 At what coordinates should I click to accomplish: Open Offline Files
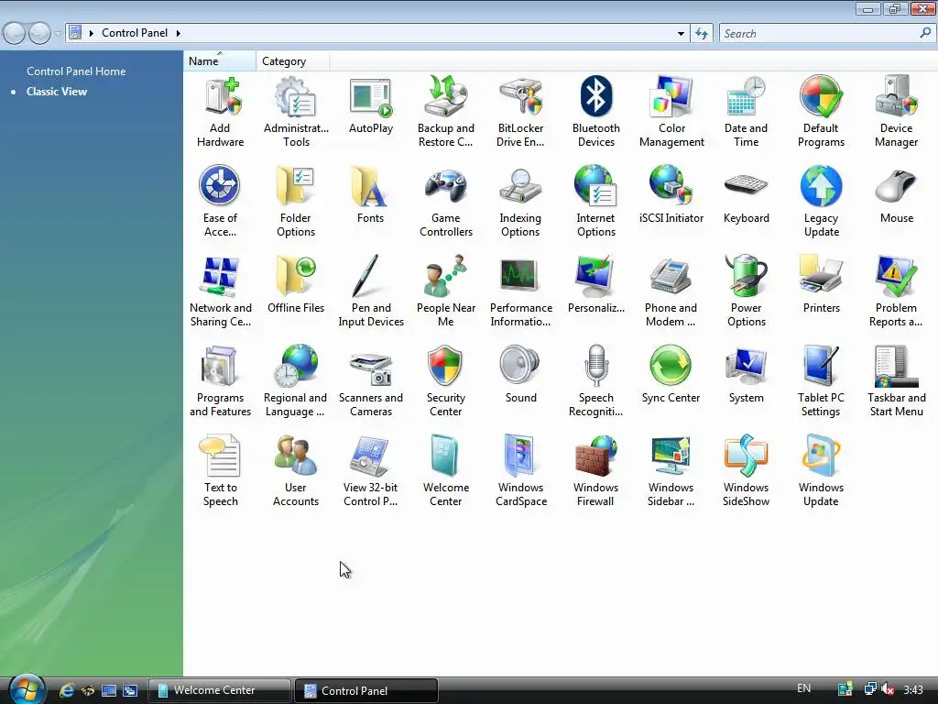[x=296, y=286]
